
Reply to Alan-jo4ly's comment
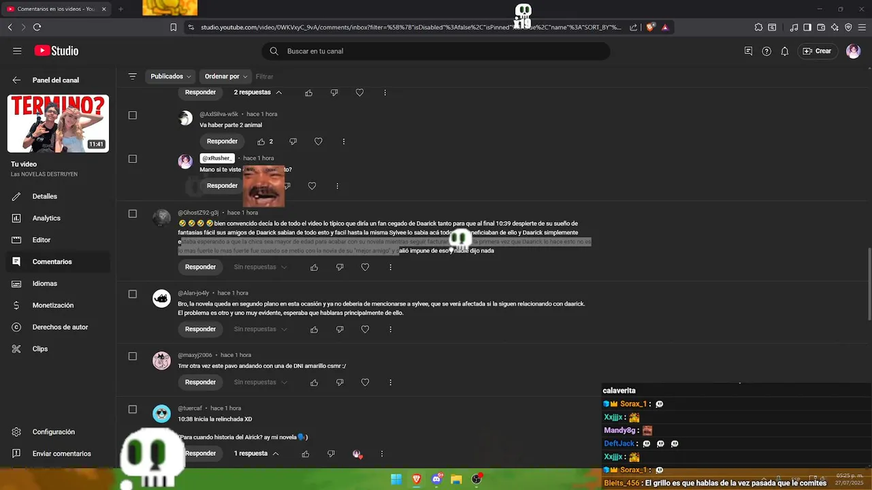[x=200, y=329]
